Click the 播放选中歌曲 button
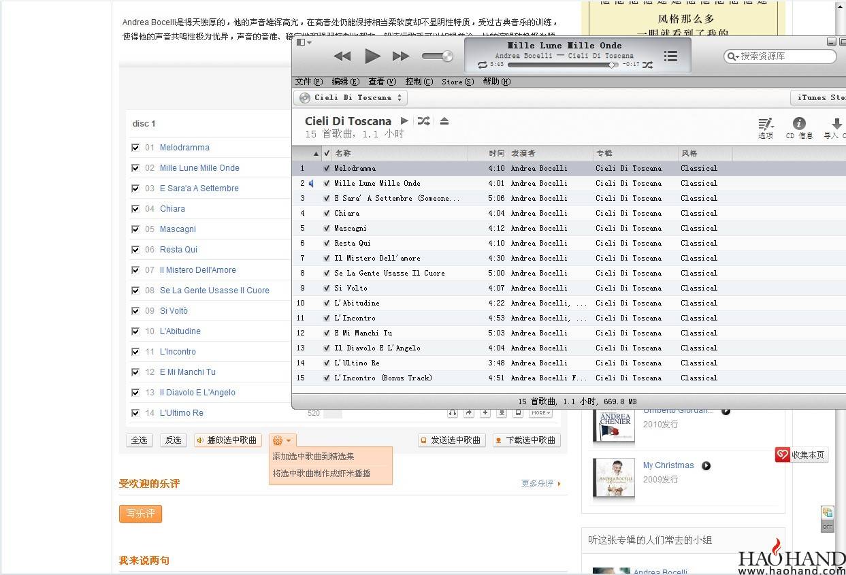The image size is (846, 575). click(227, 440)
